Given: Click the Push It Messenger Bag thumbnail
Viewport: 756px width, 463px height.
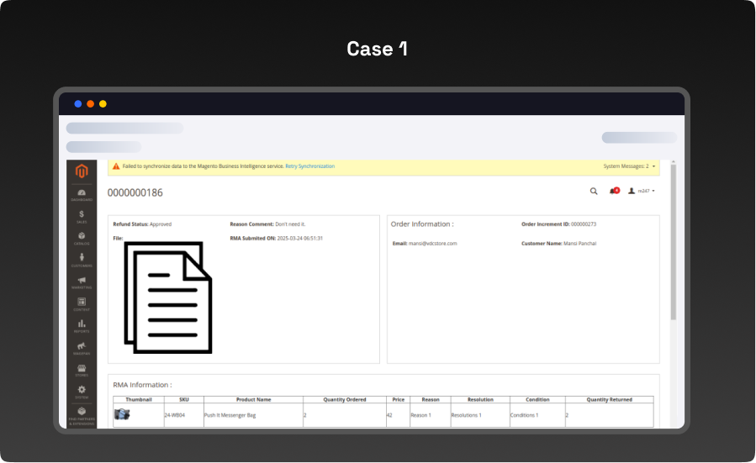Looking at the screenshot, I should (122, 414).
